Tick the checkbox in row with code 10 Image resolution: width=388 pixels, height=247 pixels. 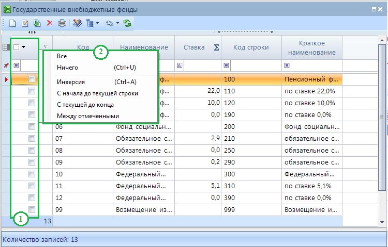coord(32,174)
